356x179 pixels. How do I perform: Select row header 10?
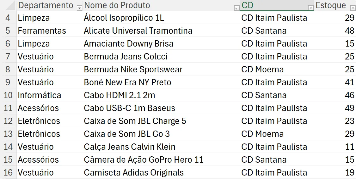point(8,95)
